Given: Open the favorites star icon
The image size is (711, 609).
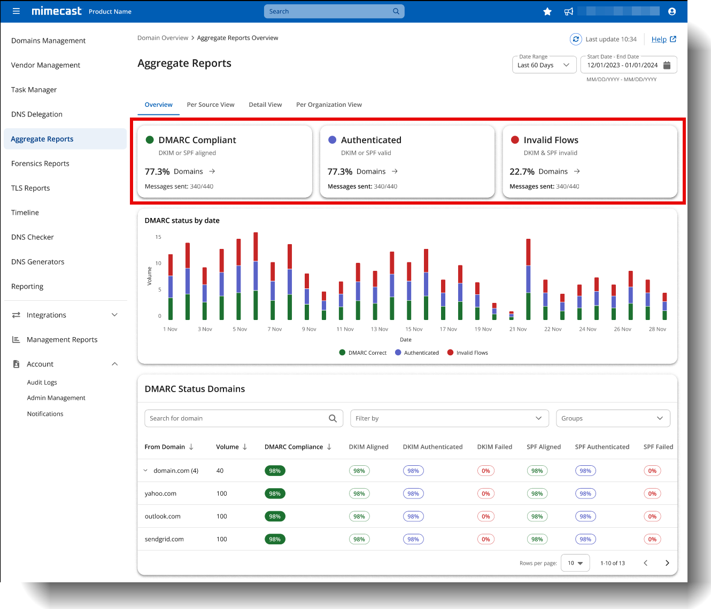Looking at the screenshot, I should pyautogui.click(x=547, y=11).
